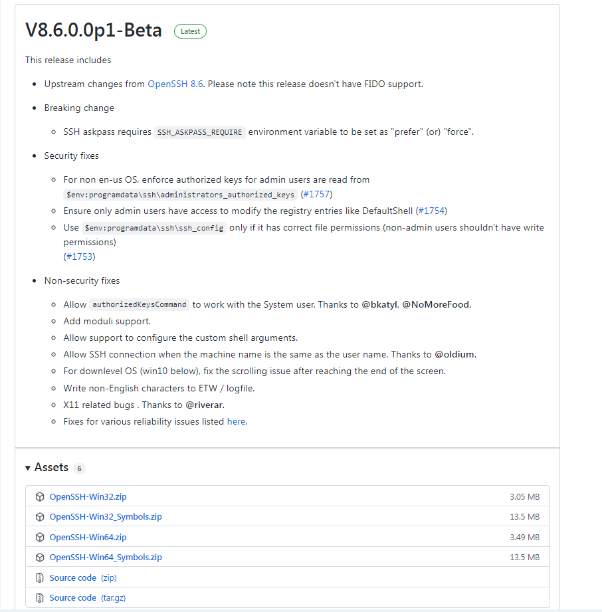The height and width of the screenshot is (612, 602).
Task: Click file-zip icon beside Source code (zip)
Action: click(40, 578)
